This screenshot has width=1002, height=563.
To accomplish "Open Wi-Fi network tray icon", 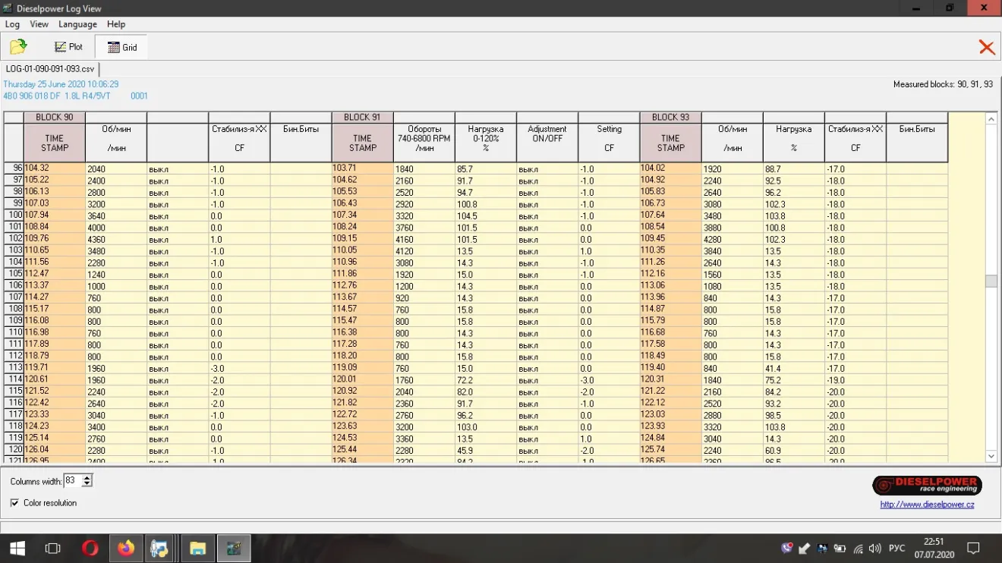I will coord(859,548).
